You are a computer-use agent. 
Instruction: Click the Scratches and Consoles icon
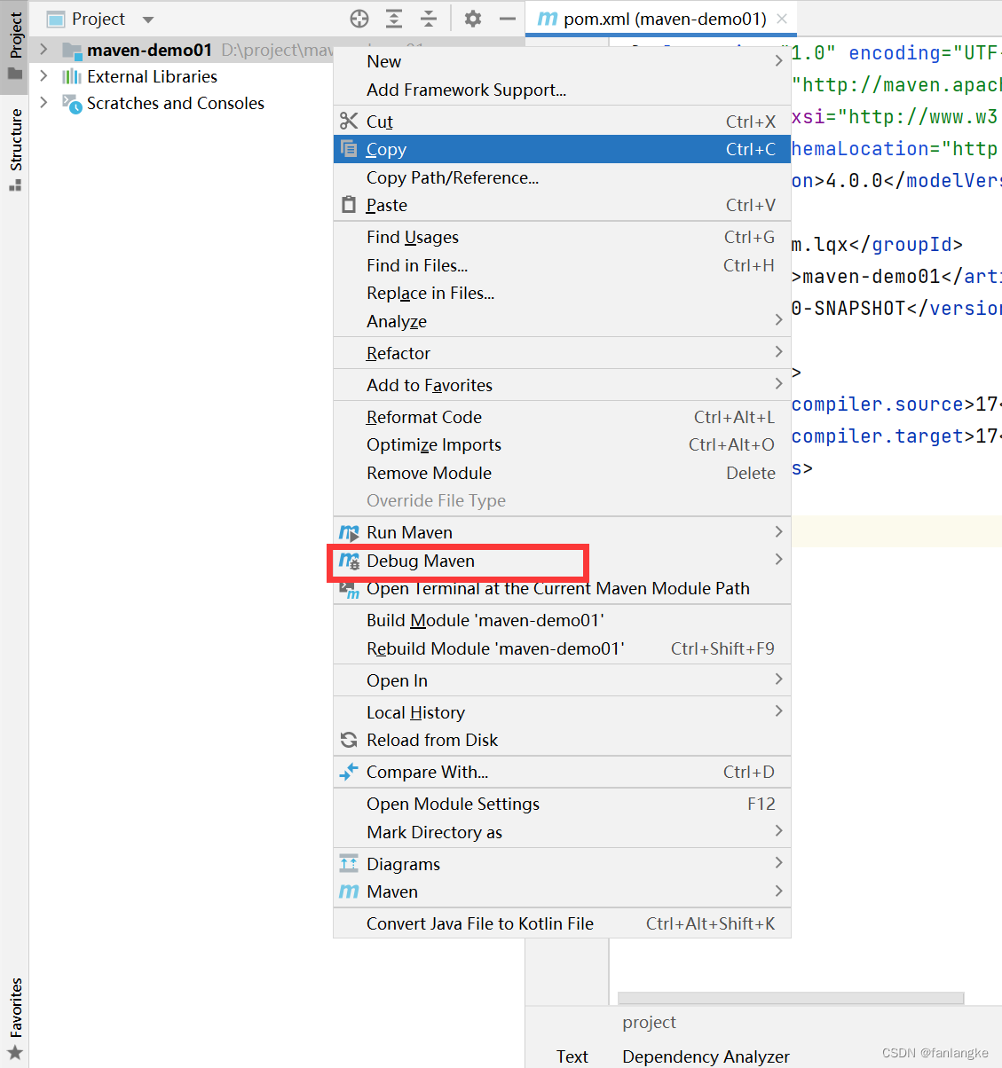click(72, 103)
